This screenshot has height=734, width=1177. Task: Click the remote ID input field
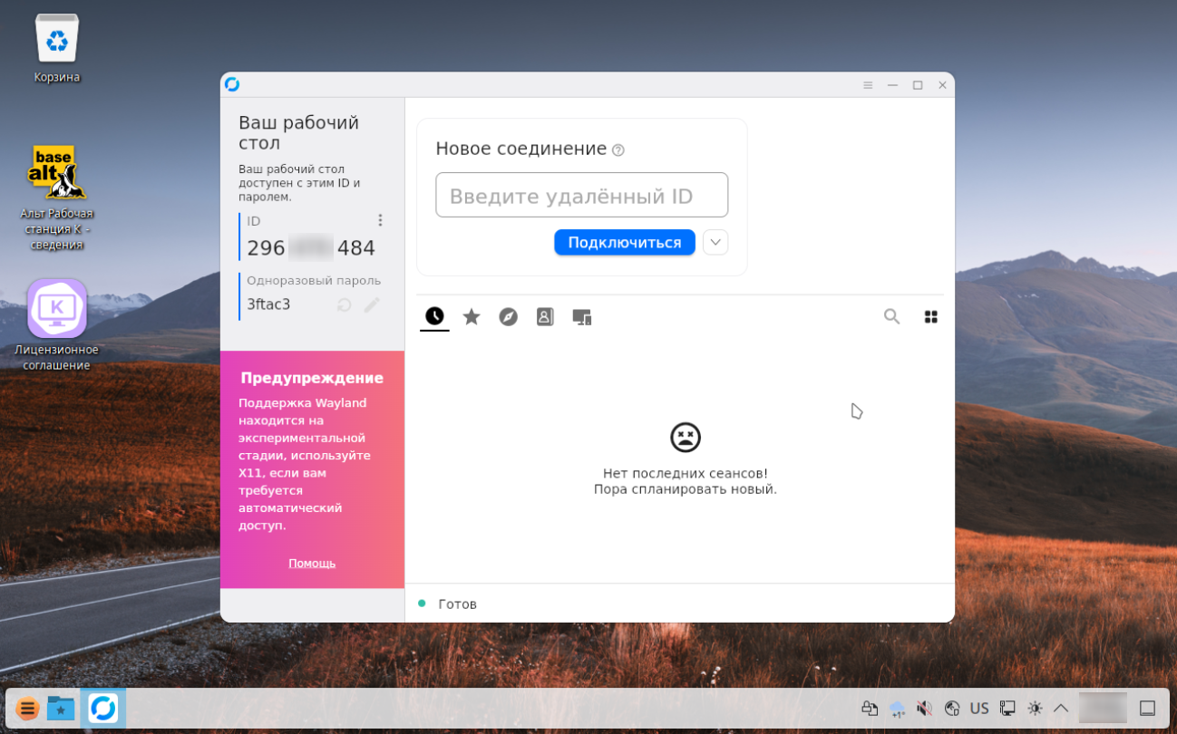[x=581, y=195]
